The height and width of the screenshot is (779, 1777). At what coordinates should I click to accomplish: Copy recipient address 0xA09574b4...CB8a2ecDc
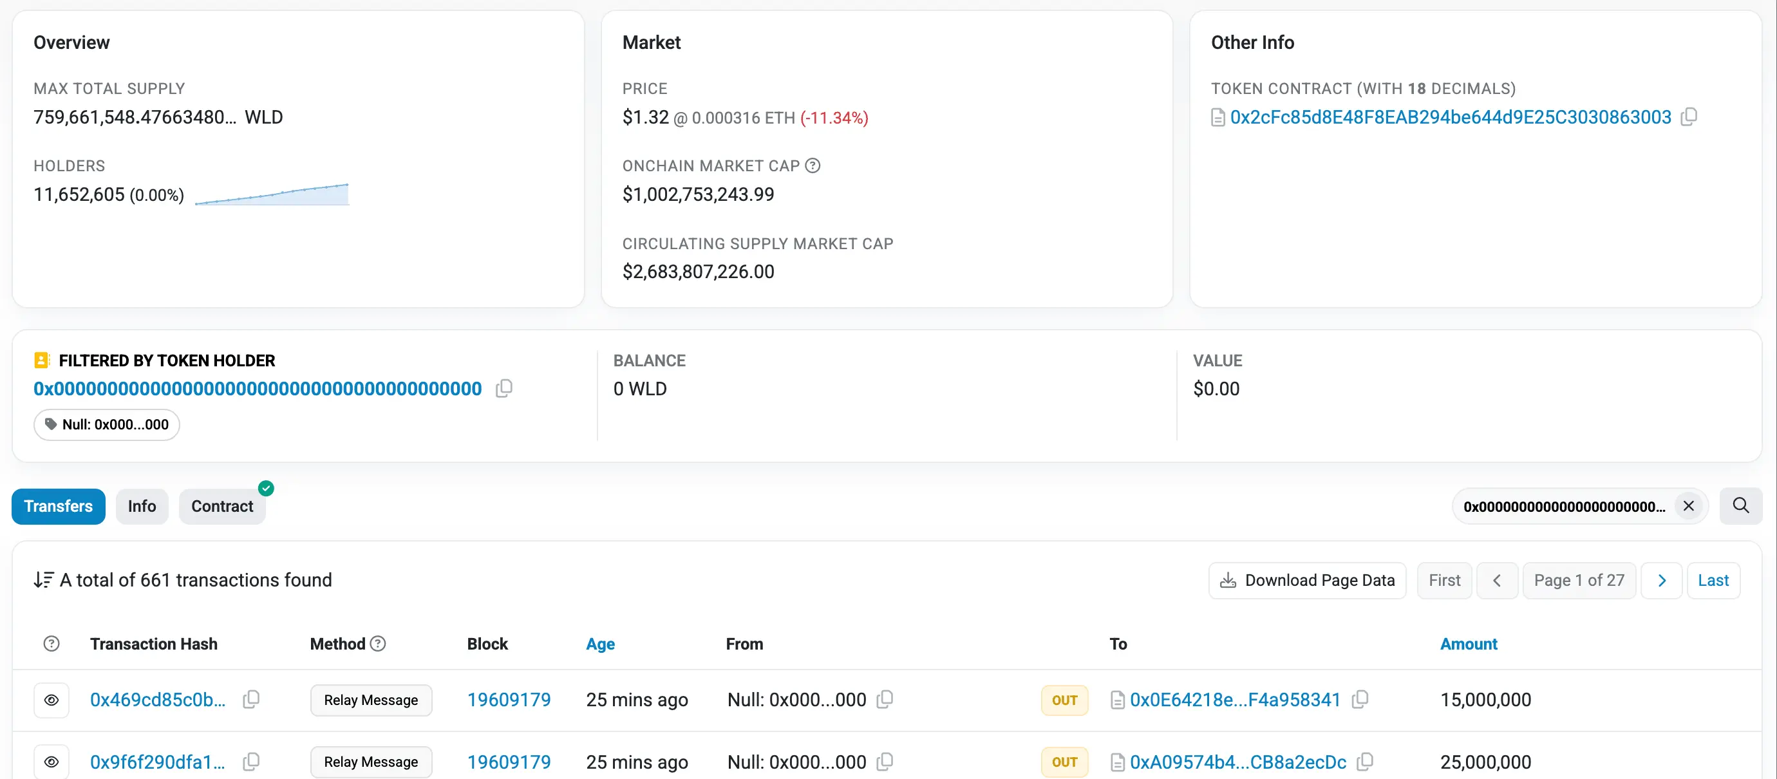[x=1364, y=762]
